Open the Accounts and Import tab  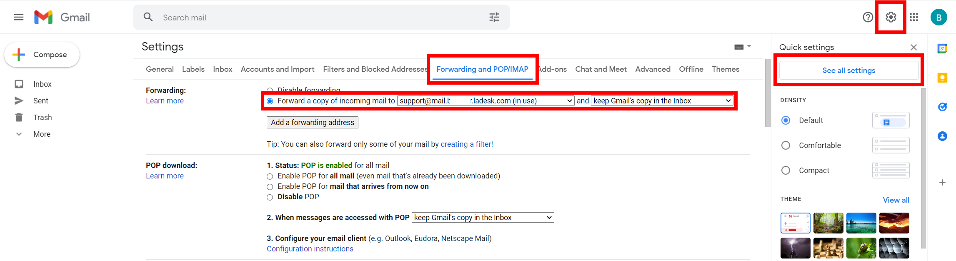278,69
